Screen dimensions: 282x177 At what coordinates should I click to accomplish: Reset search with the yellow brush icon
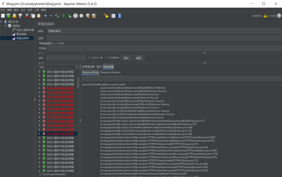click(107, 16)
